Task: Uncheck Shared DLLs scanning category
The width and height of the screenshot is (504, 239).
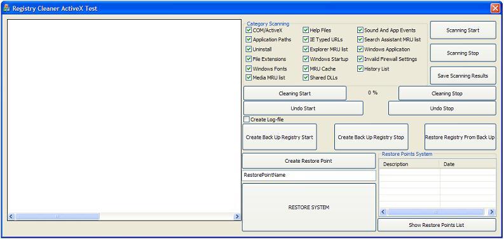Action: click(306, 78)
